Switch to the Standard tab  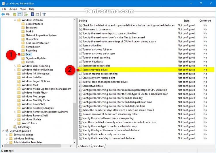pyautogui.click(x=98, y=146)
